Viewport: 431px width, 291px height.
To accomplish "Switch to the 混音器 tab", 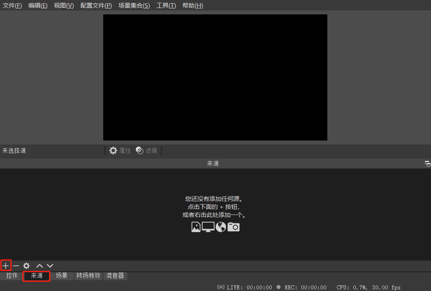I will [x=115, y=276].
